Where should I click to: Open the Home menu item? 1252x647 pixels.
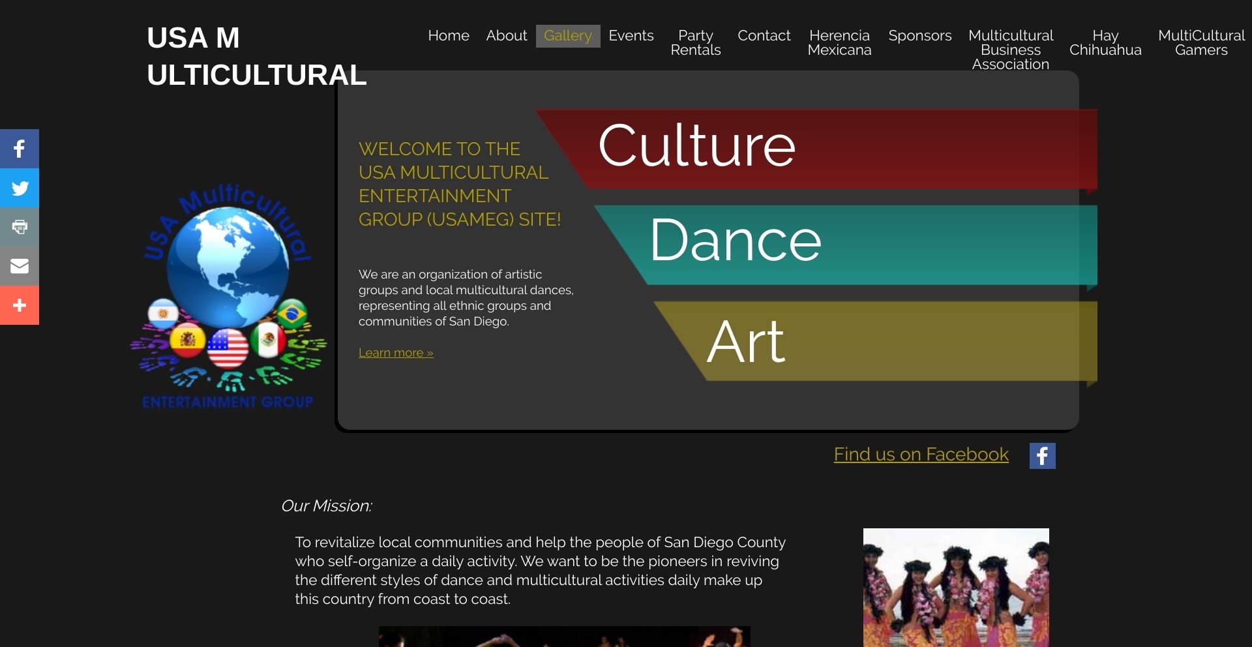pyautogui.click(x=449, y=36)
